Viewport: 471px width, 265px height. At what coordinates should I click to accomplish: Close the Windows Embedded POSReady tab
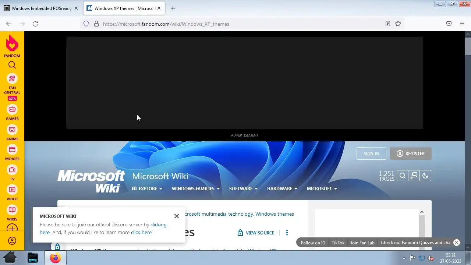click(x=76, y=8)
